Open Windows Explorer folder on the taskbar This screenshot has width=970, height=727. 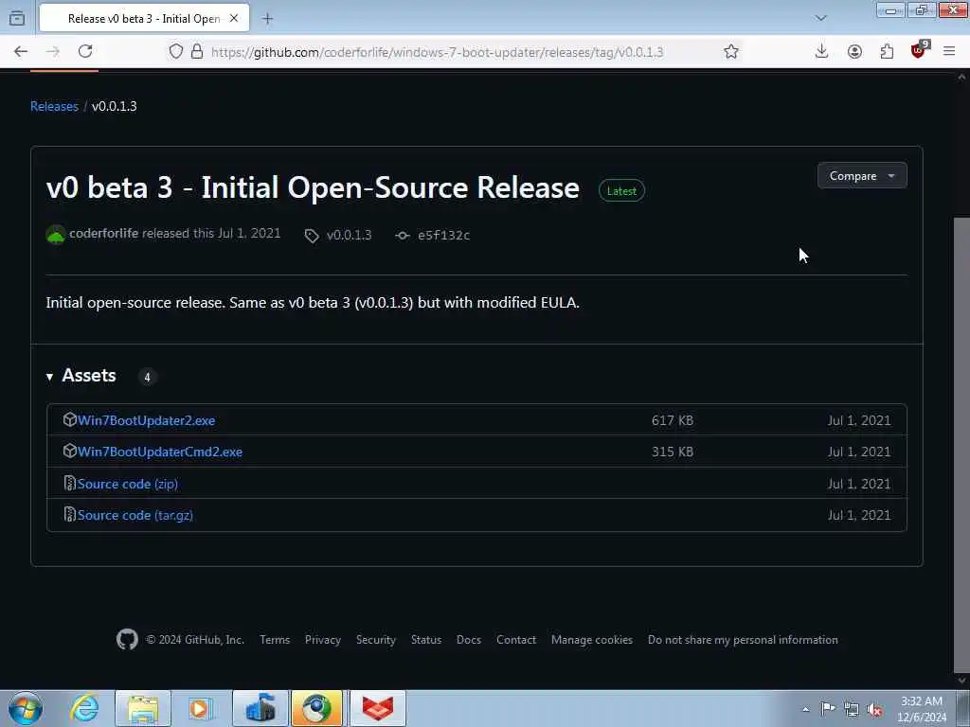(x=143, y=709)
